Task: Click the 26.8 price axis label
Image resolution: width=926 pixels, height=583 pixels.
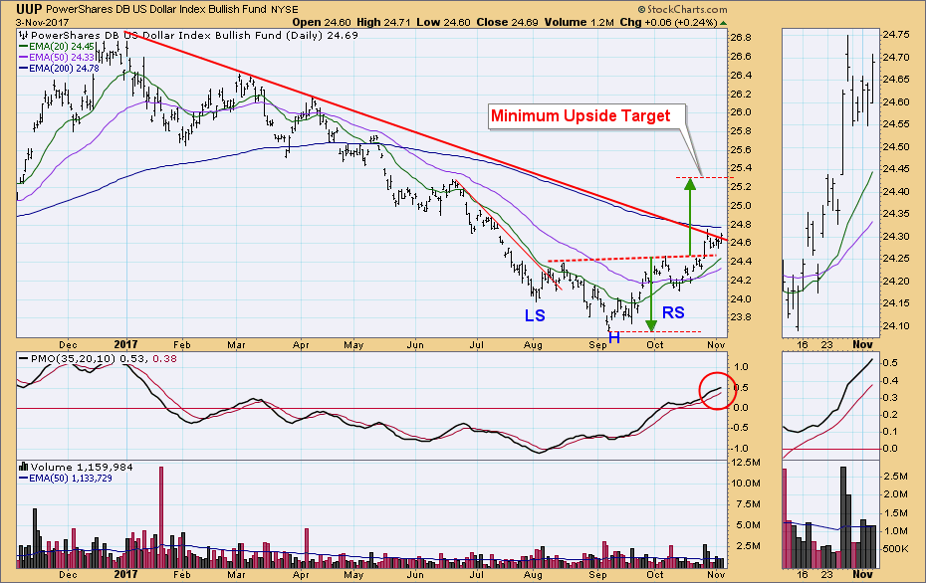Action: (741, 38)
